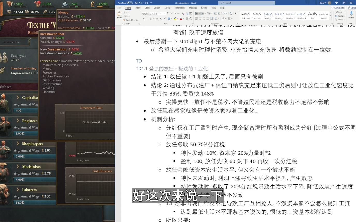The height and width of the screenshot is (222, 356).
Task: Switch to the References tab
Action: pyautogui.click(x=180, y=8)
